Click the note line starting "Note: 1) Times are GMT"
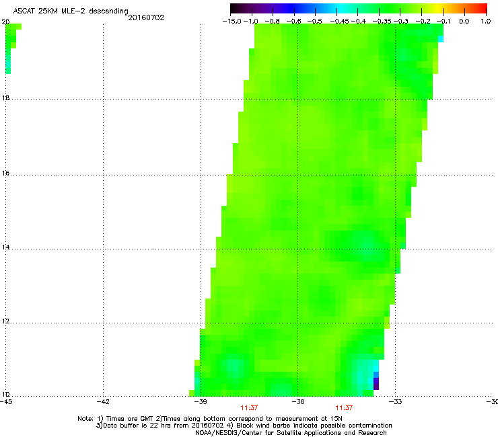Image resolution: width=498 pixels, height=437 pixels. click(210, 419)
